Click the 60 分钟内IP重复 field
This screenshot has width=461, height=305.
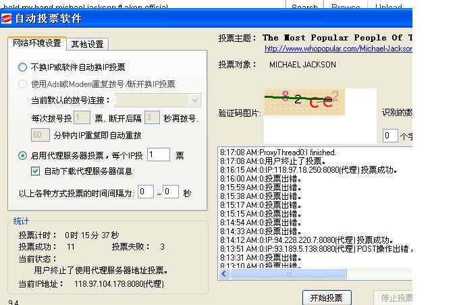[40, 135]
